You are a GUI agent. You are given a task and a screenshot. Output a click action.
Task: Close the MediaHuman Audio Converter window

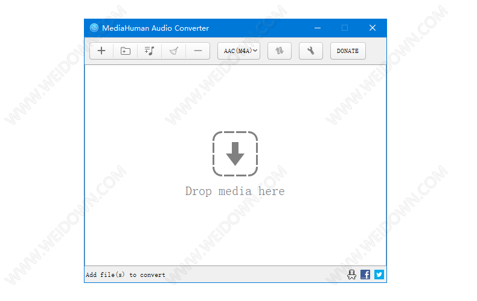point(373,28)
